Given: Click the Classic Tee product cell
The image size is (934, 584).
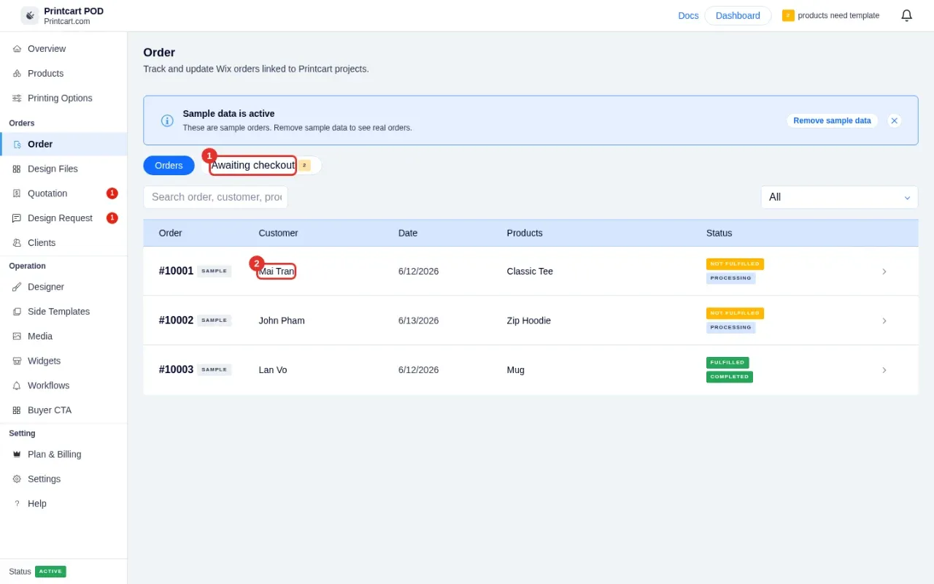Looking at the screenshot, I should 530,272.
